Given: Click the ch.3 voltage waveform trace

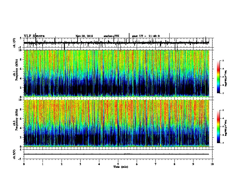Looking at the screenshot, I should pyautogui.click(x=116, y=154).
